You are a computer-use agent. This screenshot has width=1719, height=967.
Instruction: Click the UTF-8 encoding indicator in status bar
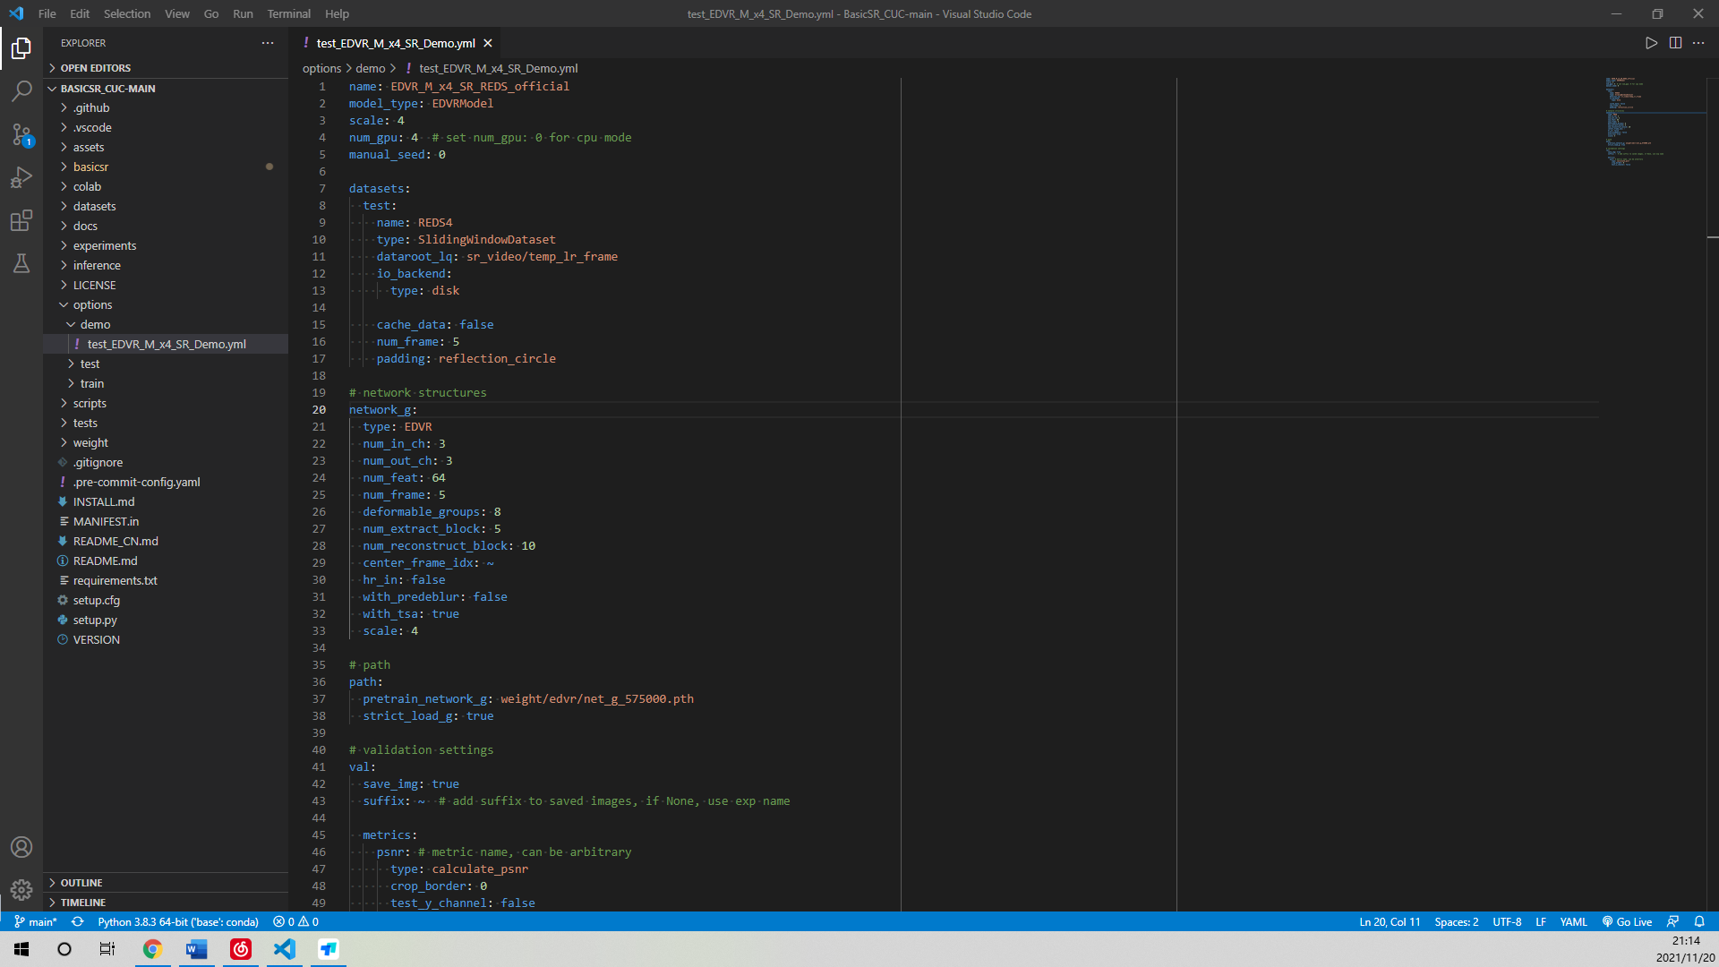point(1508,921)
